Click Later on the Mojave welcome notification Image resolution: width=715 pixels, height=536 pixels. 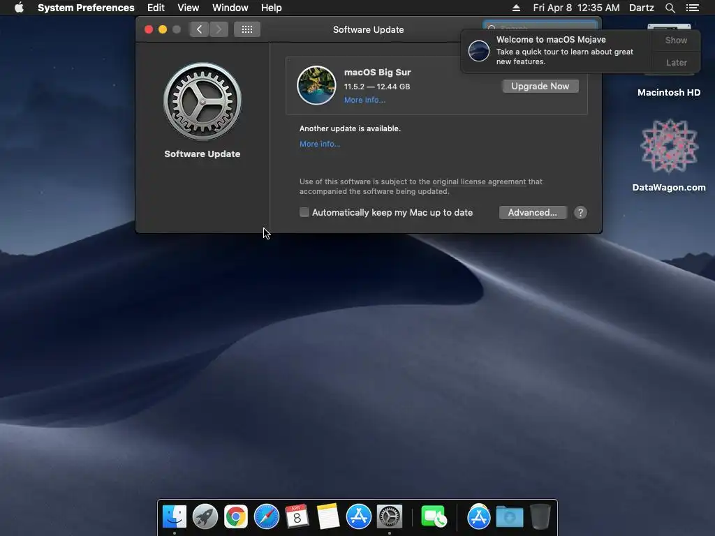(x=676, y=62)
